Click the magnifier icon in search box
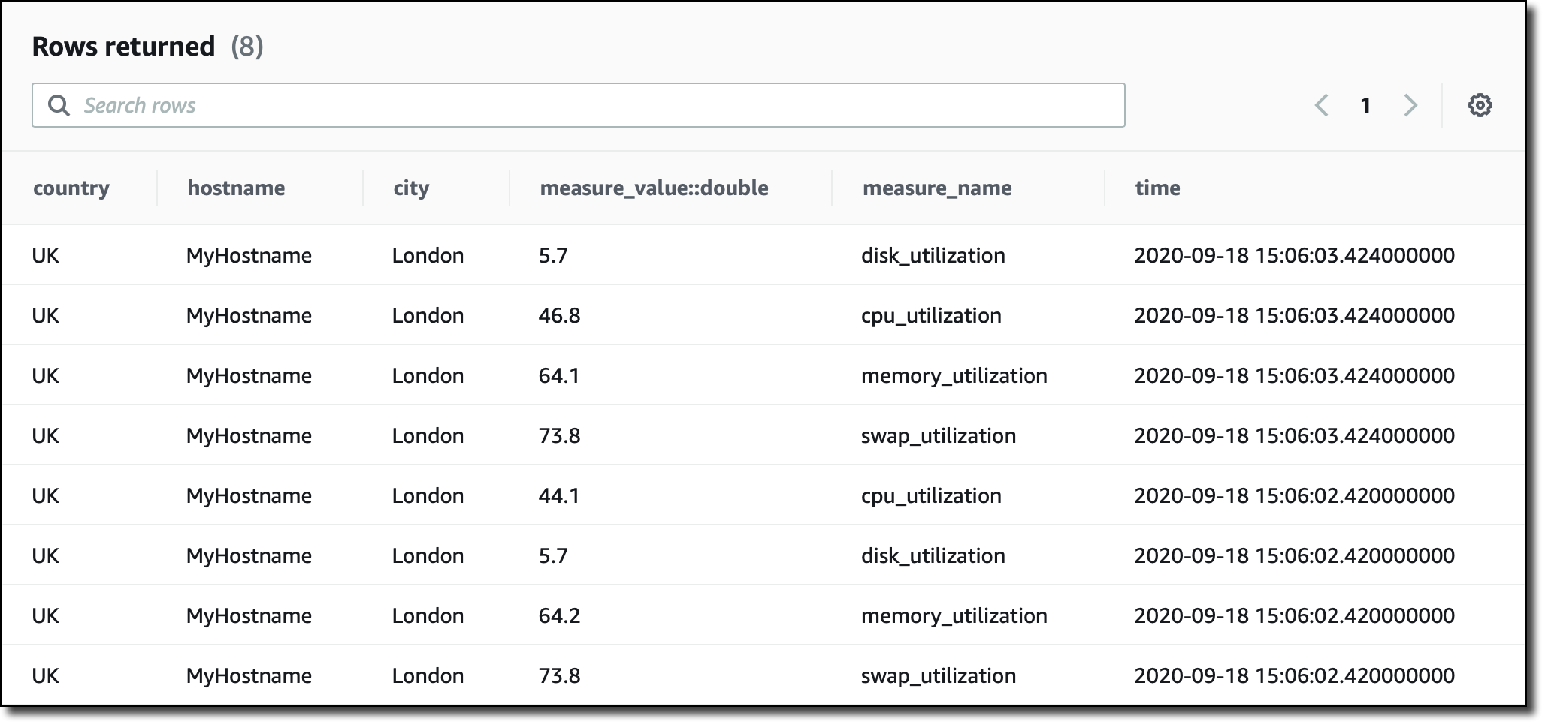The image size is (1542, 722). point(59,105)
